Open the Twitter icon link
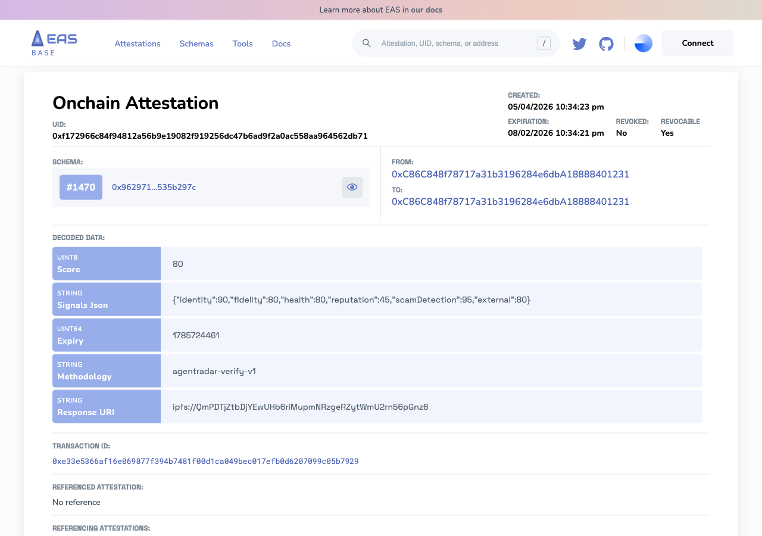Screen dimensions: 762x536 pyautogui.click(x=579, y=43)
